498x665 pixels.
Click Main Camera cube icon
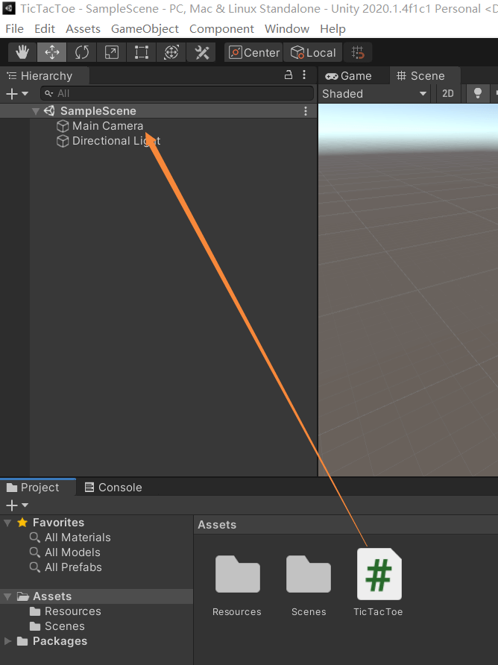[63, 126]
